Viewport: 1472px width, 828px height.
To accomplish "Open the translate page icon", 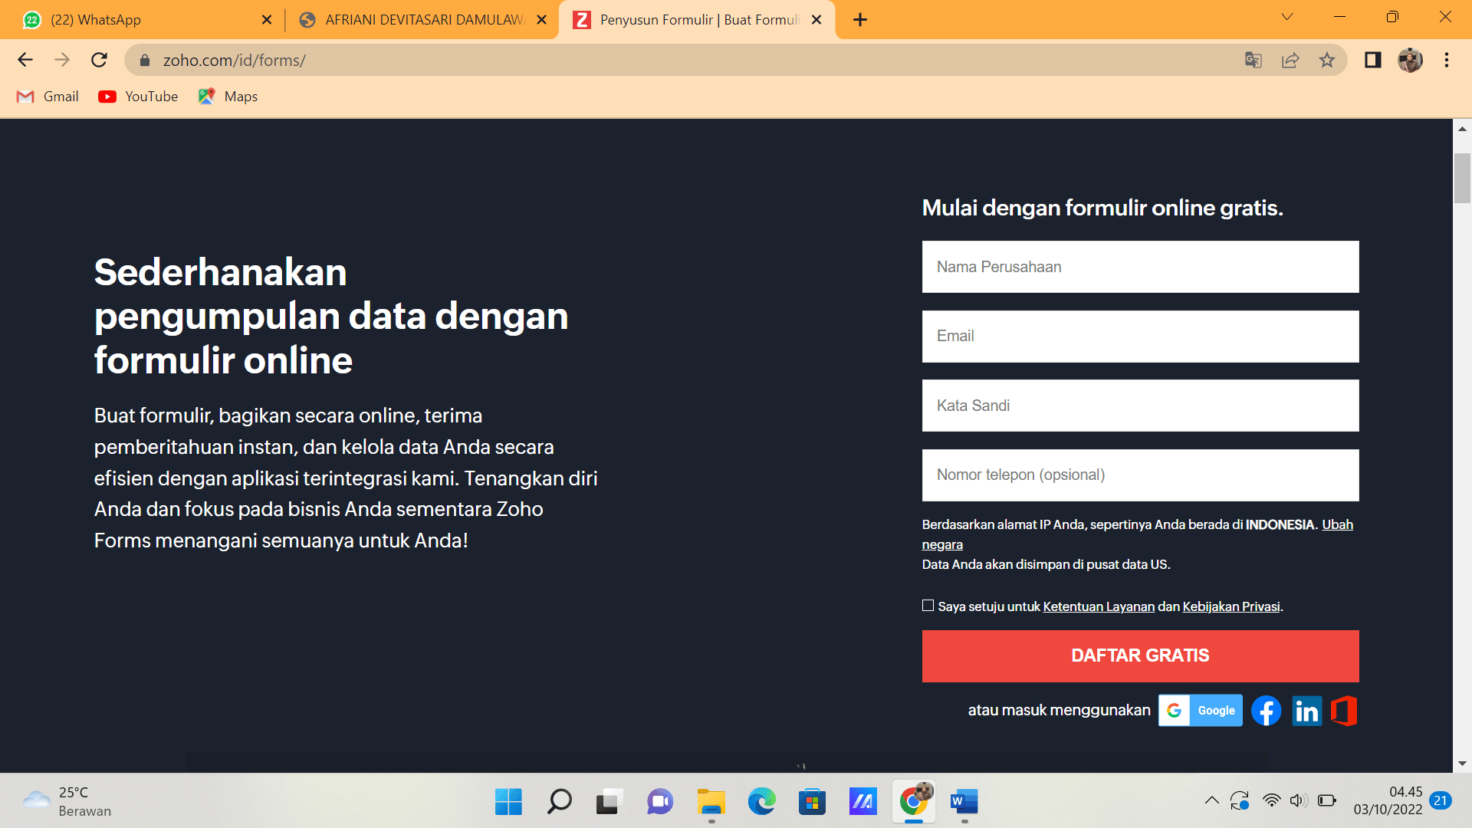I will point(1253,60).
